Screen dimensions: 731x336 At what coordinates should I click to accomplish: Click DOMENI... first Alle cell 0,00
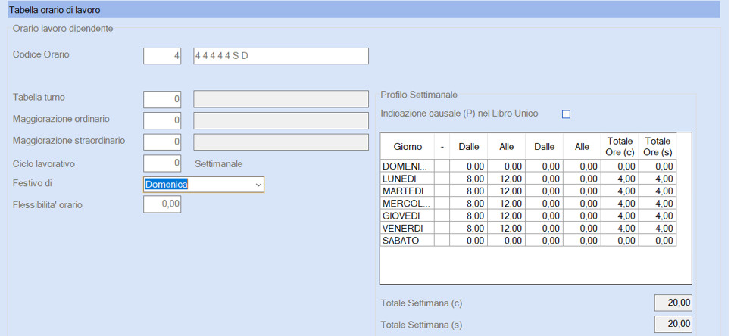(506, 166)
